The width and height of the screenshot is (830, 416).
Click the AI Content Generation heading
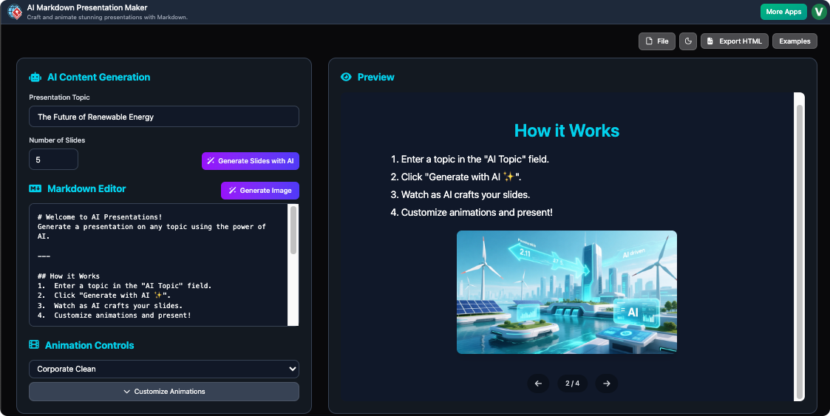pyautogui.click(x=98, y=78)
